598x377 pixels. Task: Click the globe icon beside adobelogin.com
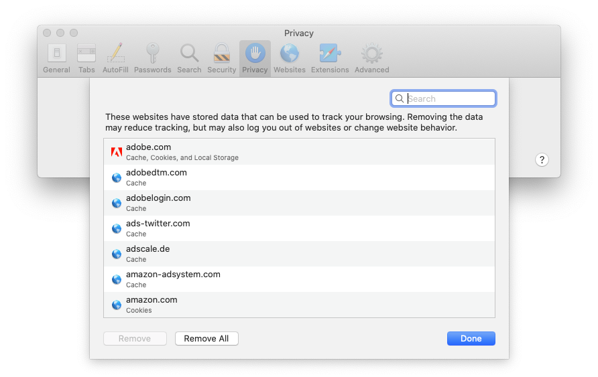(117, 204)
